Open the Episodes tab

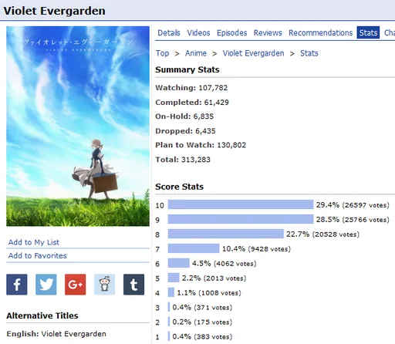coord(232,32)
